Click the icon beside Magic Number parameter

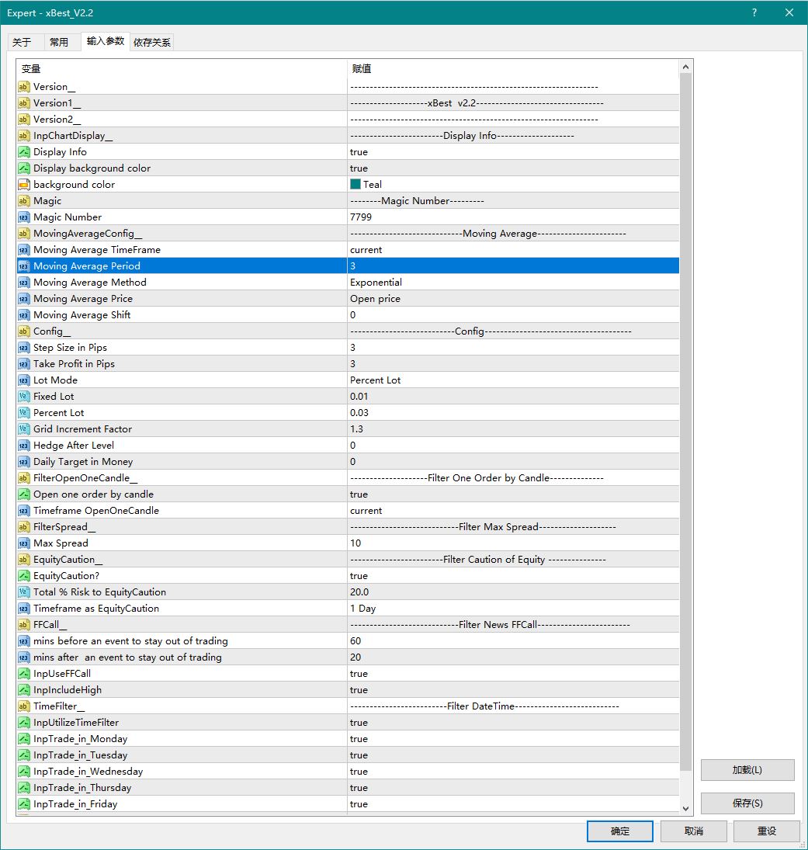23,217
